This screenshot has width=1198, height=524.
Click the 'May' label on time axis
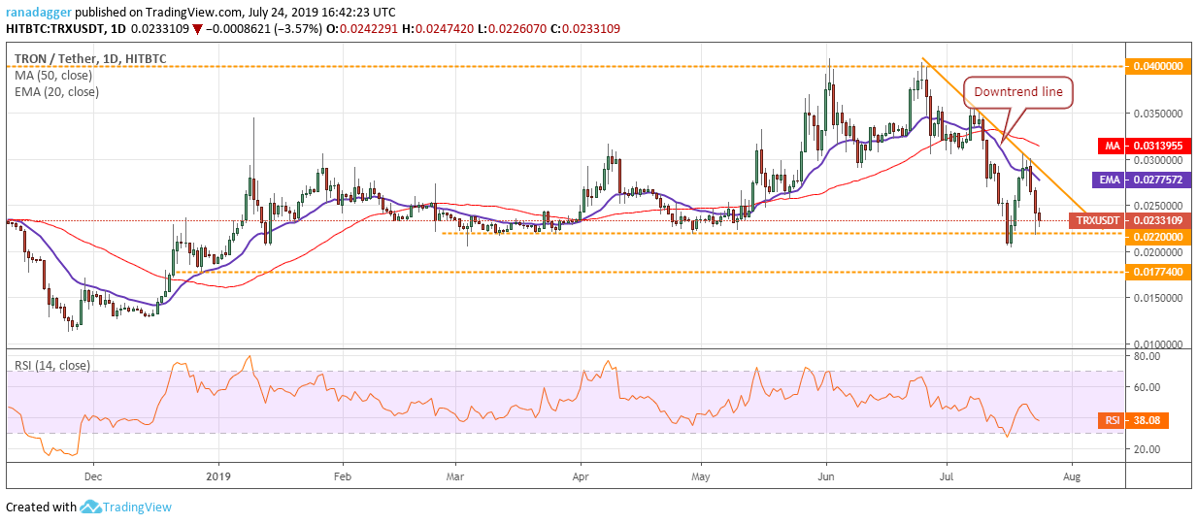700,477
